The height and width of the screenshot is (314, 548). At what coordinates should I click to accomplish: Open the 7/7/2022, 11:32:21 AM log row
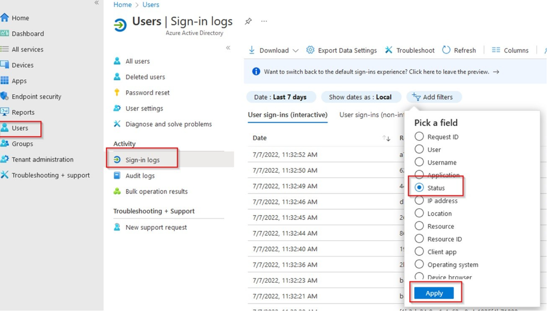pyautogui.click(x=326, y=296)
